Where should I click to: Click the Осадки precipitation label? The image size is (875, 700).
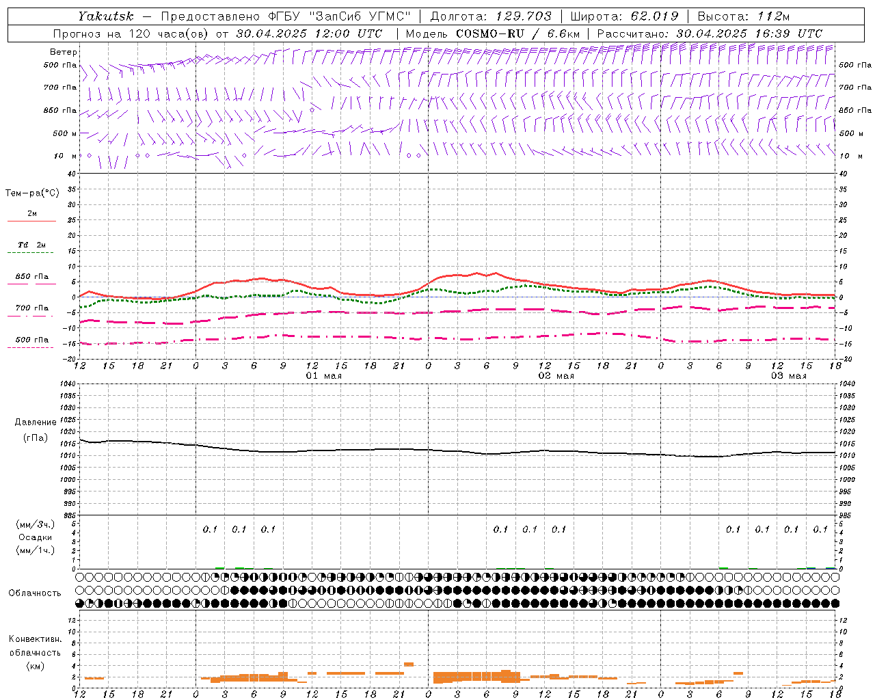35,537
